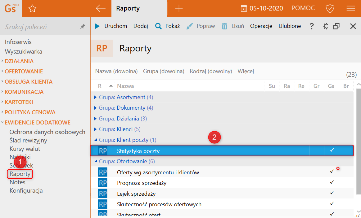Add a new tab with the plus icon

(x=179, y=9)
